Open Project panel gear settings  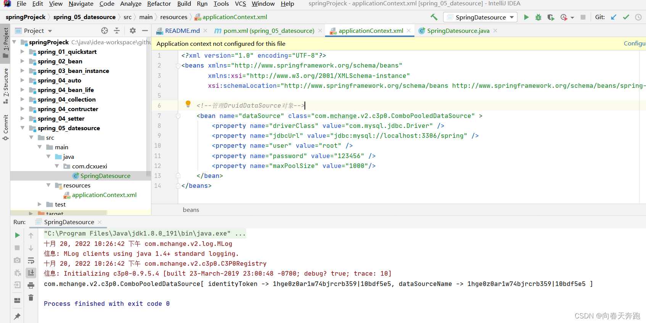coord(133,31)
